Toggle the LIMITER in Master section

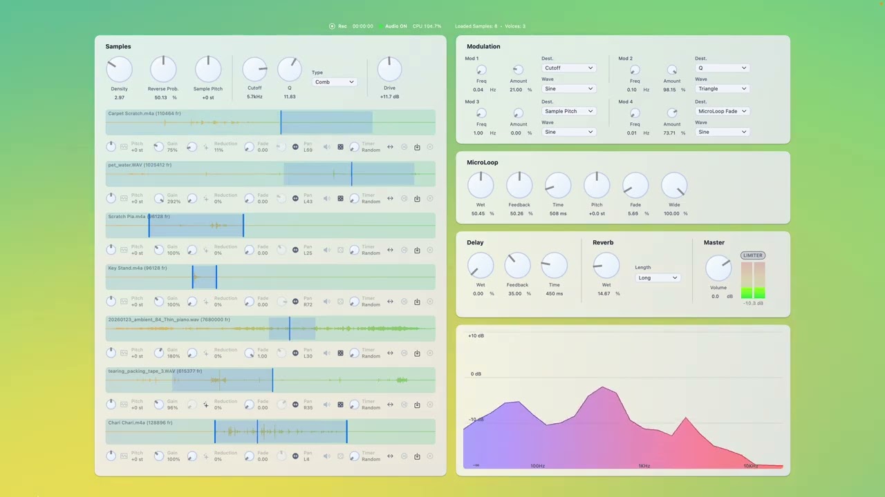pyautogui.click(x=752, y=255)
